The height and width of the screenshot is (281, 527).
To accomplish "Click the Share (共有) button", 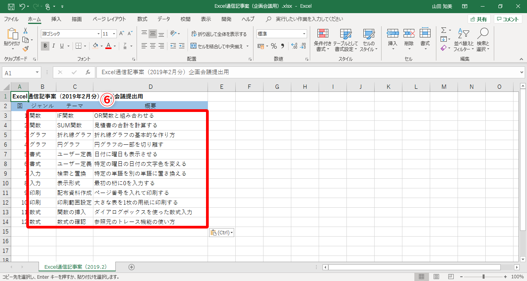I will [x=479, y=19].
